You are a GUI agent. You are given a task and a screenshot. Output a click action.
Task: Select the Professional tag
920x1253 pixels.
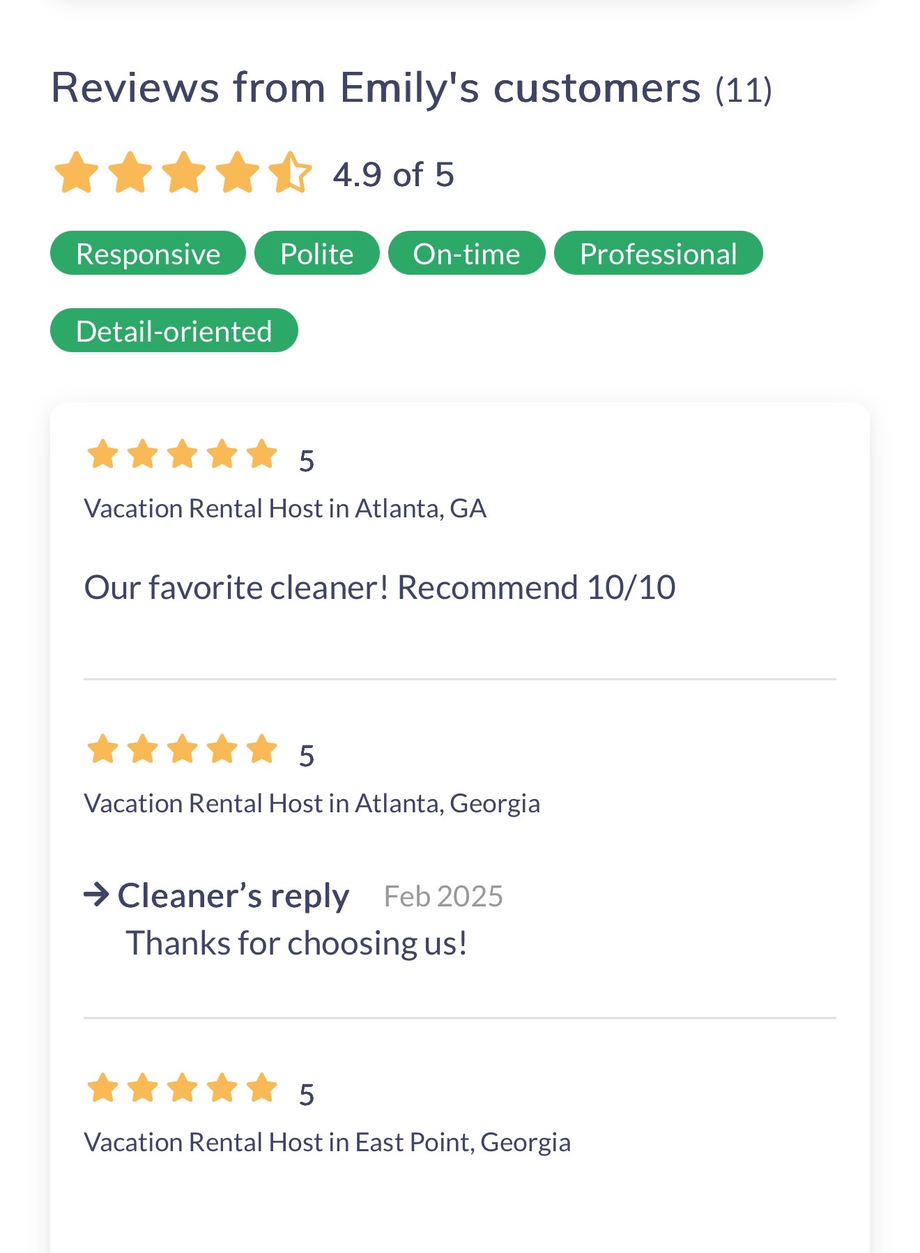pos(658,253)
